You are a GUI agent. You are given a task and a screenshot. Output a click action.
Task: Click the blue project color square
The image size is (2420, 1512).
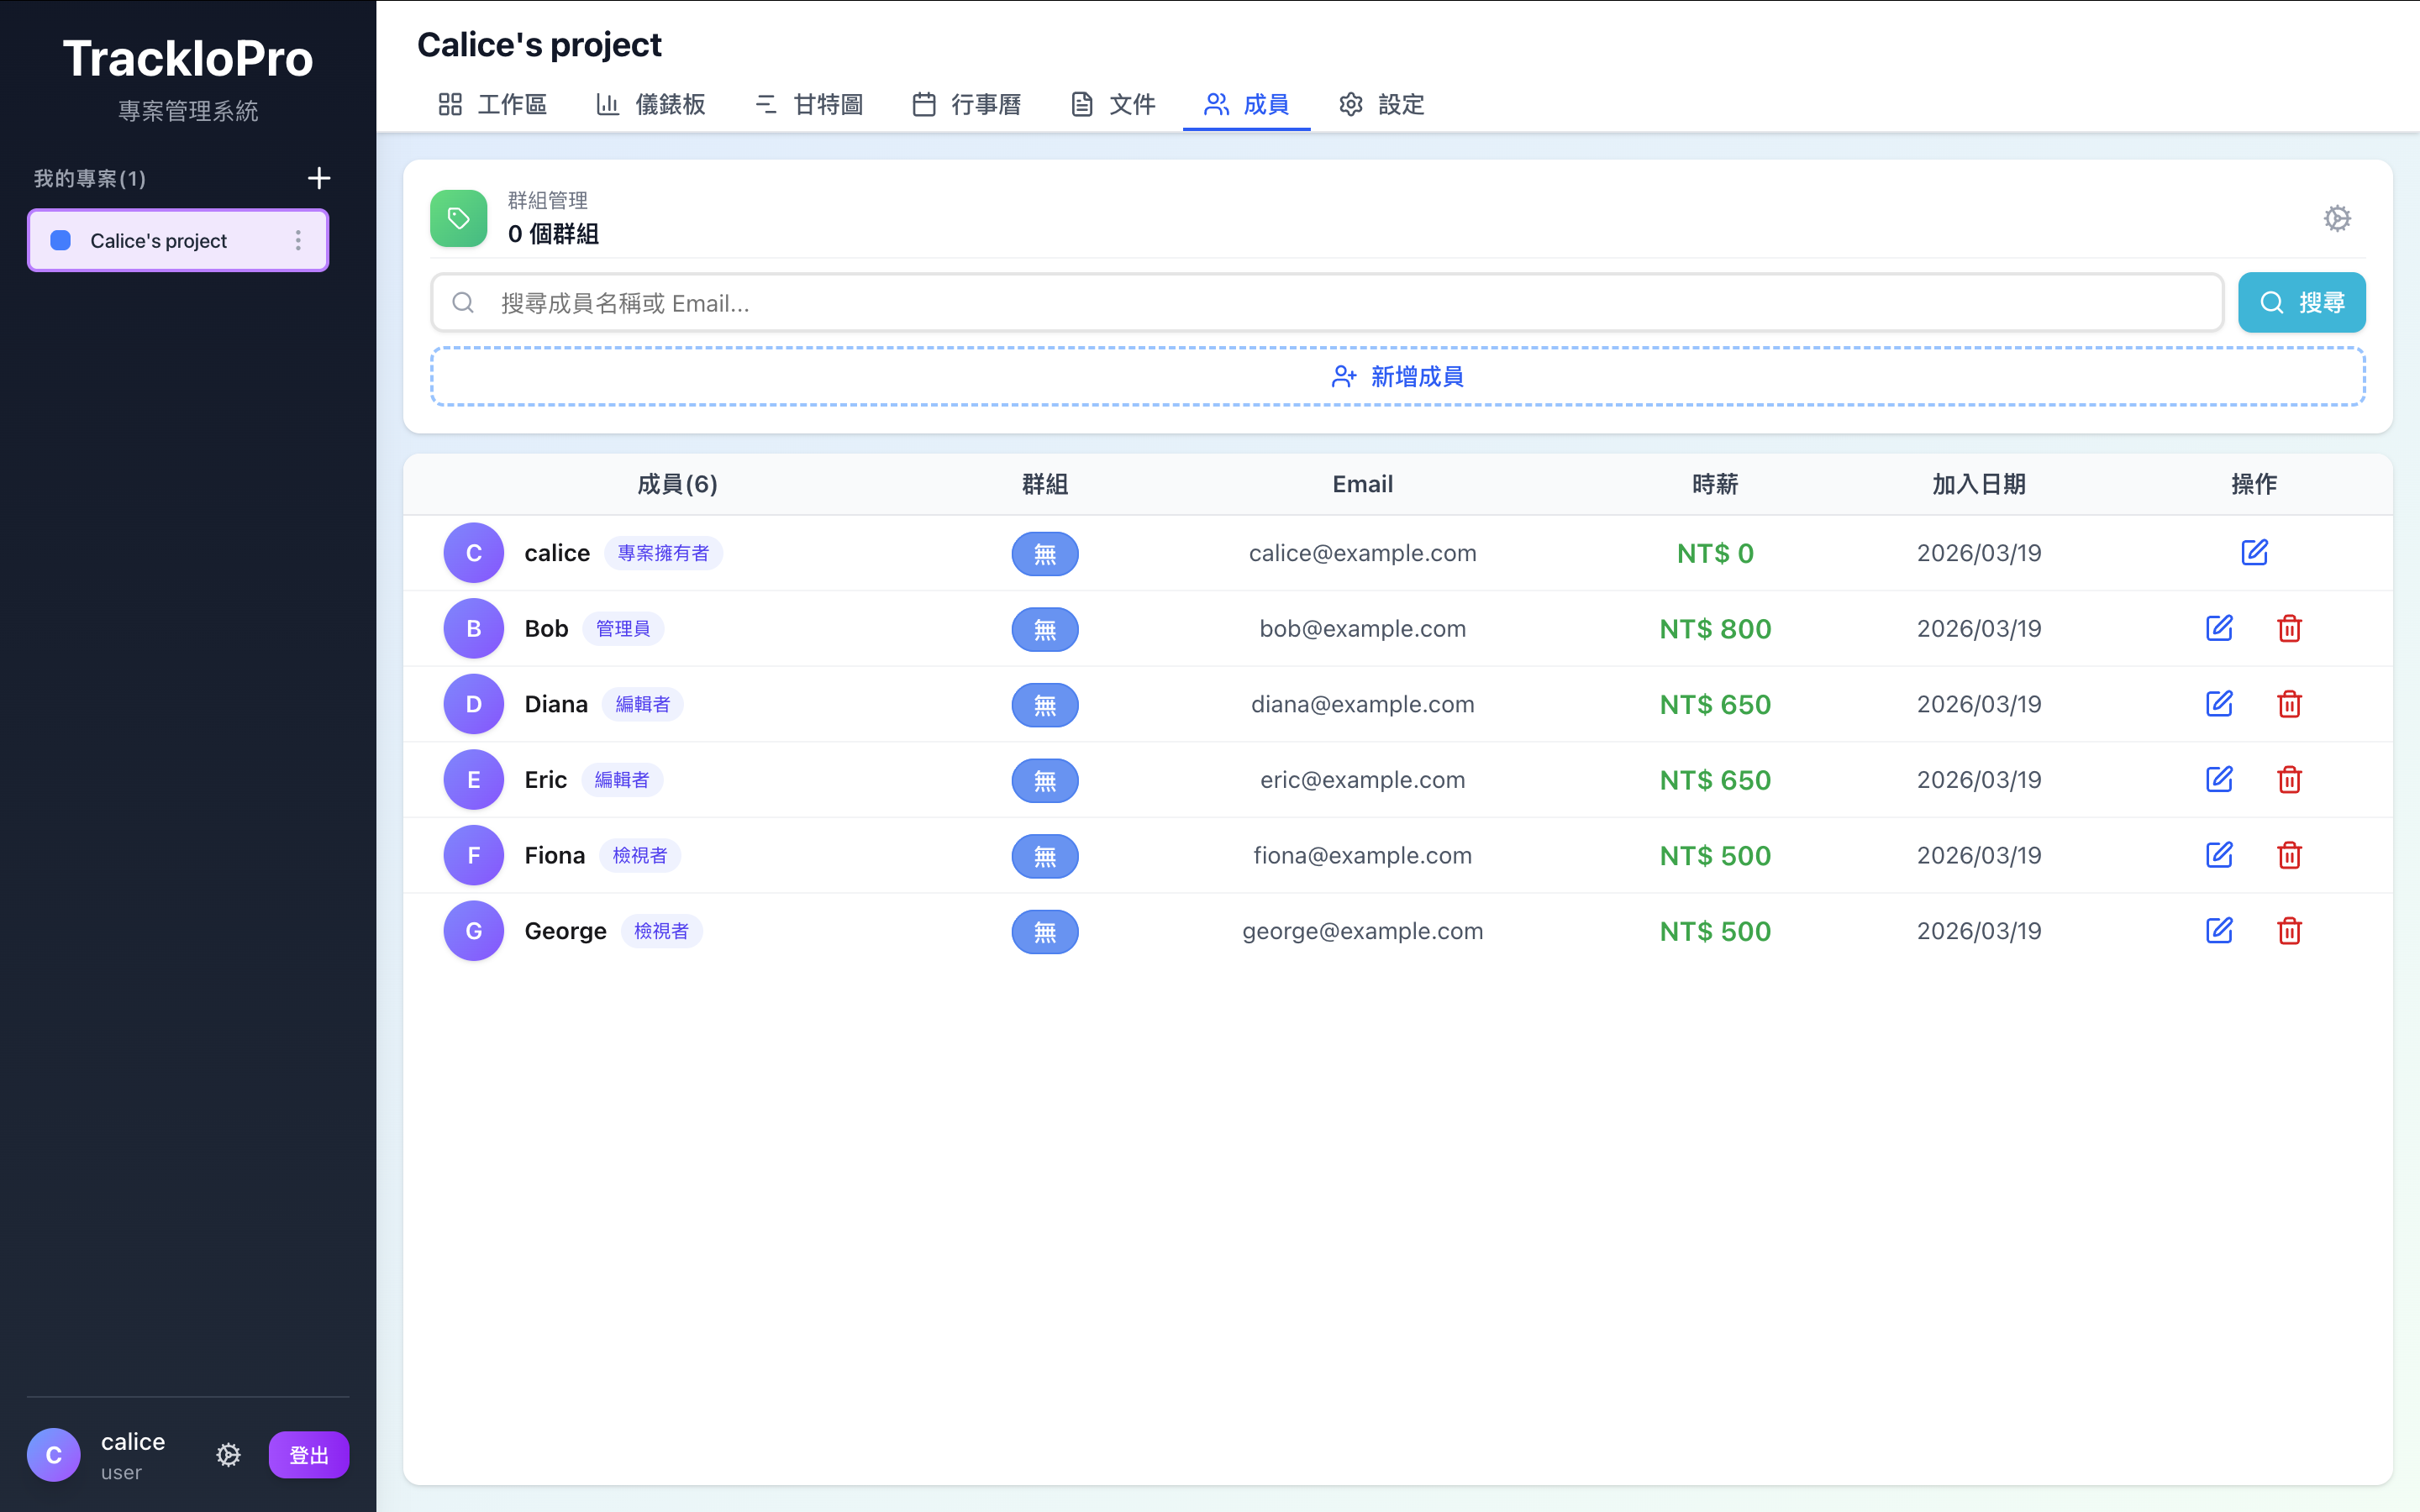[61, 240]
